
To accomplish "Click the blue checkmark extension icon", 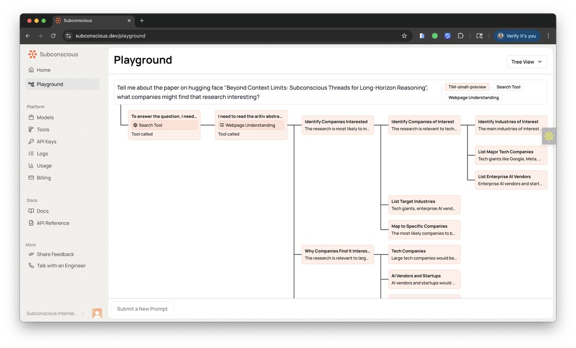I will click(x=447, y=36).
